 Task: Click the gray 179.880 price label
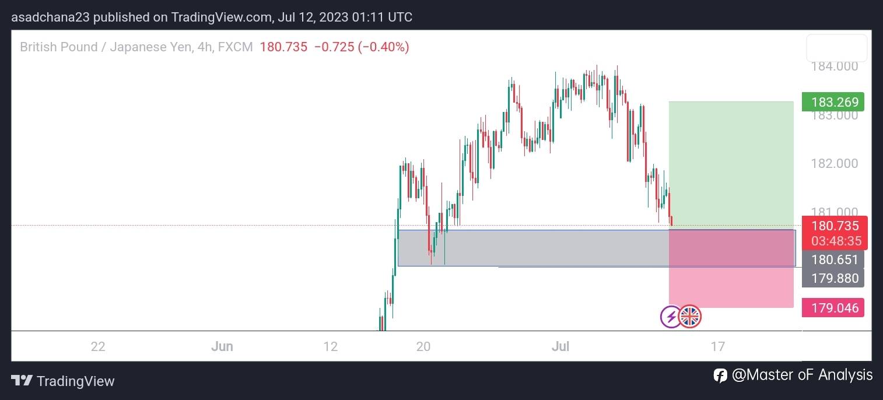point(833,278)
